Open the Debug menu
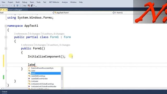Screen dimensions: 167x94 (x=25, y=2)
